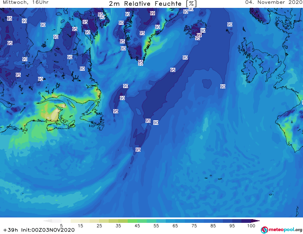Click the meteopool.org logo
Screen dimensions: 303x234
tap(282, 230)
